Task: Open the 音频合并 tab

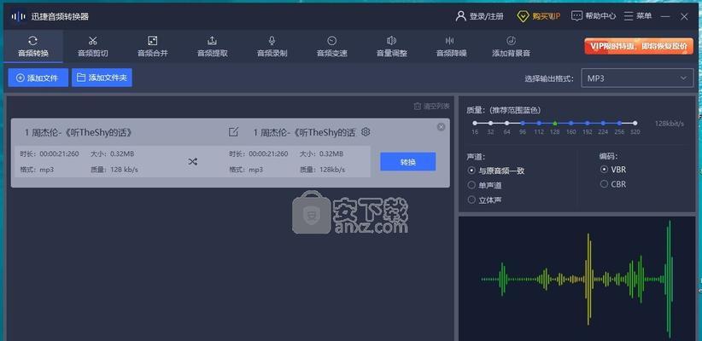Action: click(152, 47)
